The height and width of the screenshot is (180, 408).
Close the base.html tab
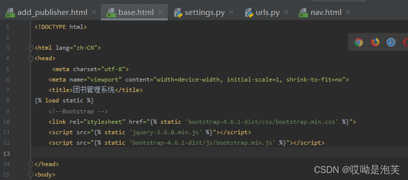pyautogui.click(x=160, y=12)
